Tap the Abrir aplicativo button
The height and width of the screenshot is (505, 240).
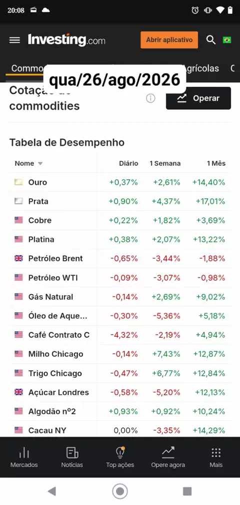pyautogui.click(x=169, y=40)
